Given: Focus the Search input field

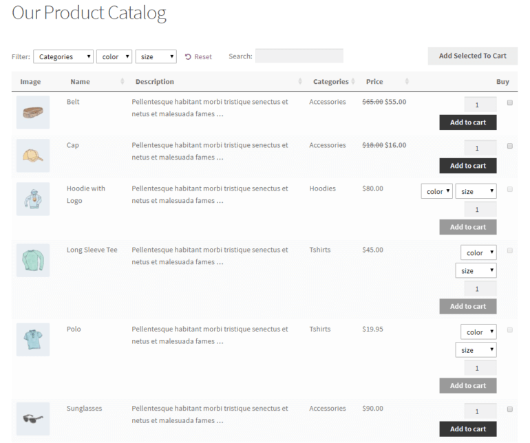Looking at the screenshot, I should click(299, 56).
